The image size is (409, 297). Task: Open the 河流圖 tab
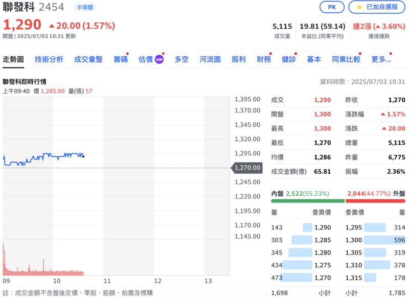coord(210,59)
